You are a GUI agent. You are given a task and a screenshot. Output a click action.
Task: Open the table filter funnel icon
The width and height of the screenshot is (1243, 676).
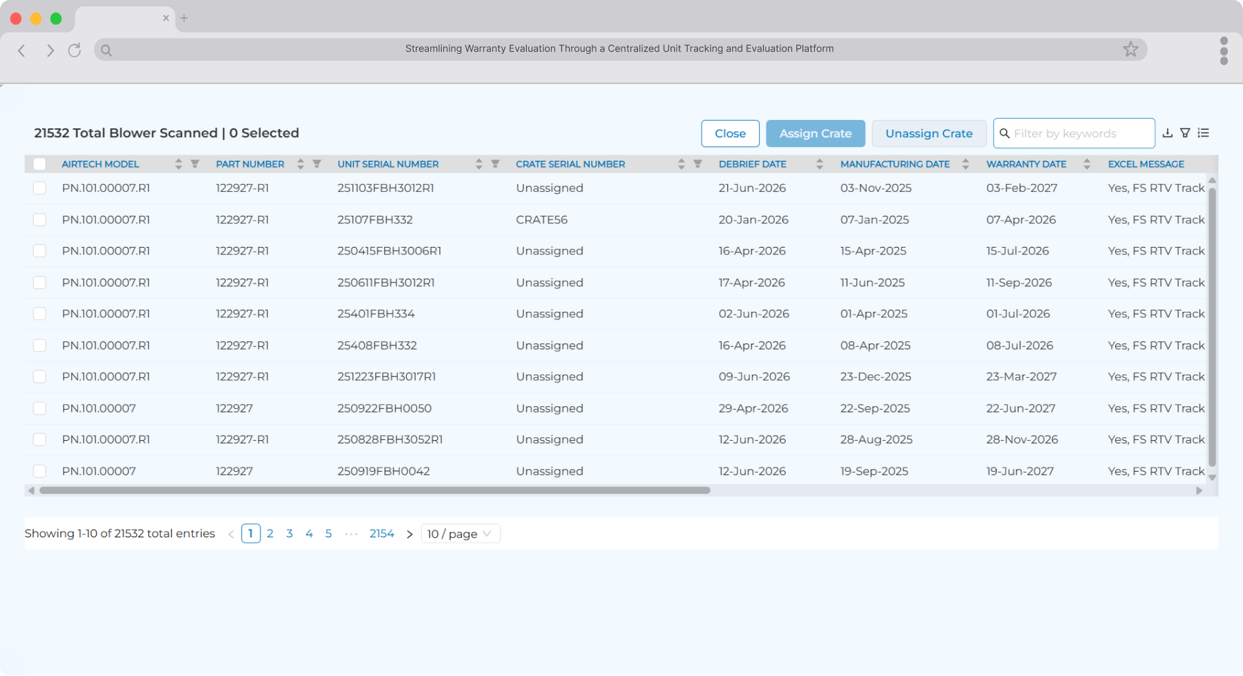[1185, 133]
